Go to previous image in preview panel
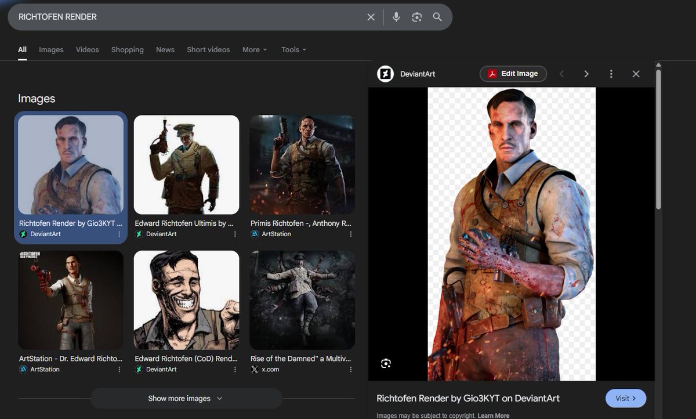The width and height of the screenshot is (696, 419). pos(561,74)
